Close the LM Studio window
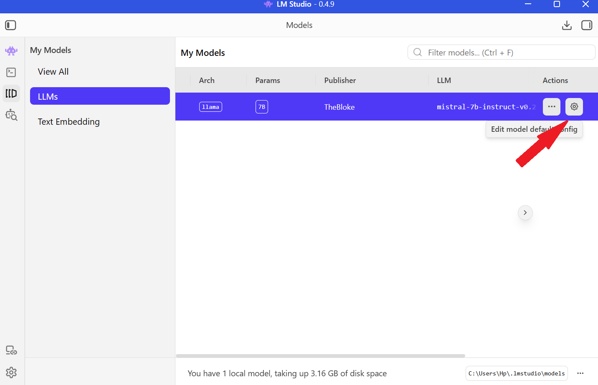Screen dimensions: 598x385 [x=585, y=4]
